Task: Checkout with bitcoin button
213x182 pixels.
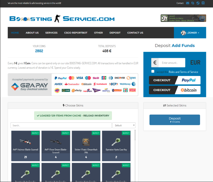Action: pos(175,90)
